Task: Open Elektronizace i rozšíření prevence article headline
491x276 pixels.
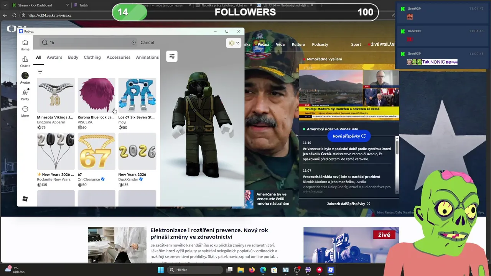Action: [209, 233]
